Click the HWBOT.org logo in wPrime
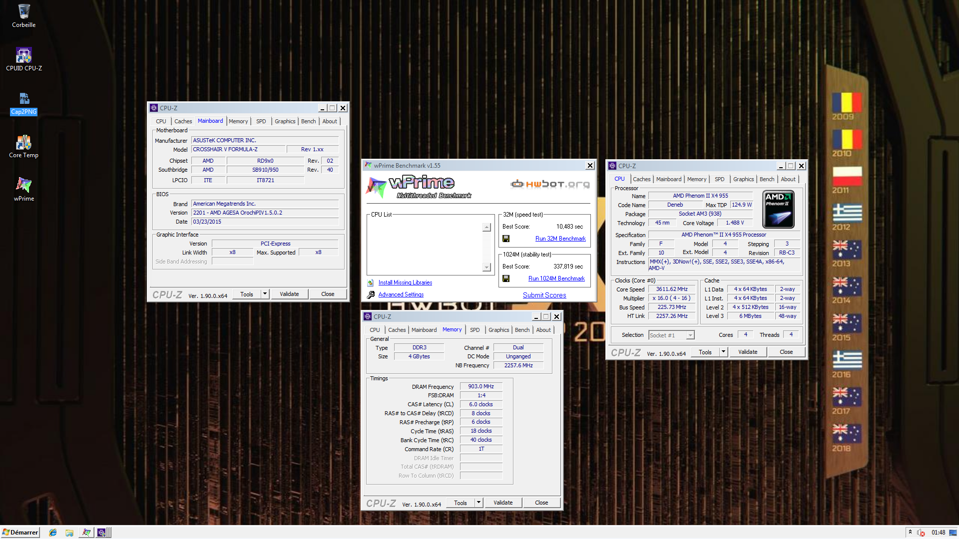 (x=550, y=184)
